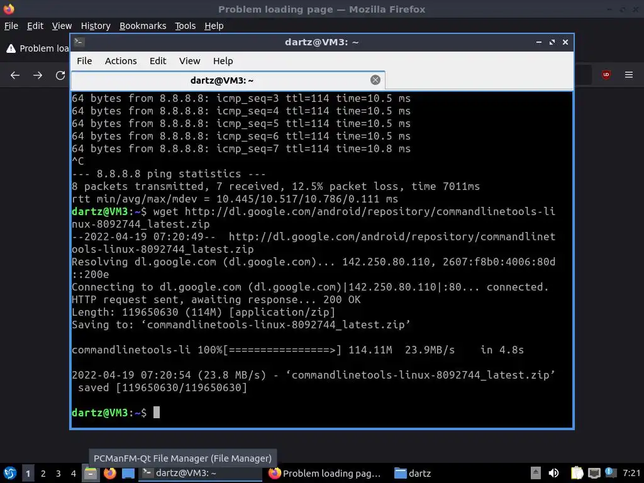644x483 pixels.
Task: Click the 'icmp_seq=5' ping line
Action: click(x=241, y=124)
